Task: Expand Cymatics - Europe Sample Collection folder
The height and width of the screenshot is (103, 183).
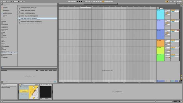Action: pyautogui.click(x=18, y=13)
